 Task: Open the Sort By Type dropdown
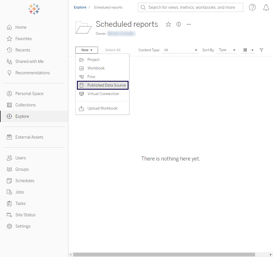(x=227, y=50)
